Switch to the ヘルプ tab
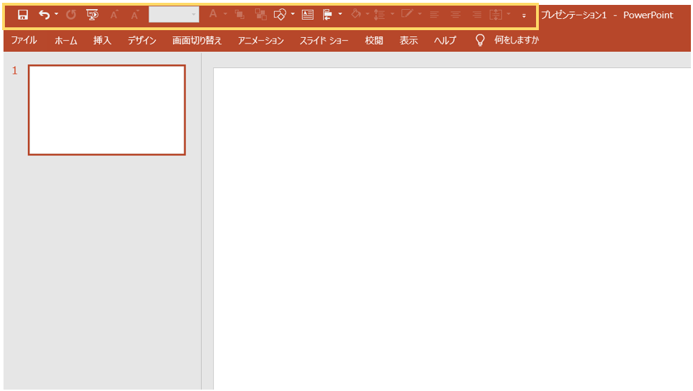Screen dimensions: 693x391 (445, 41)
